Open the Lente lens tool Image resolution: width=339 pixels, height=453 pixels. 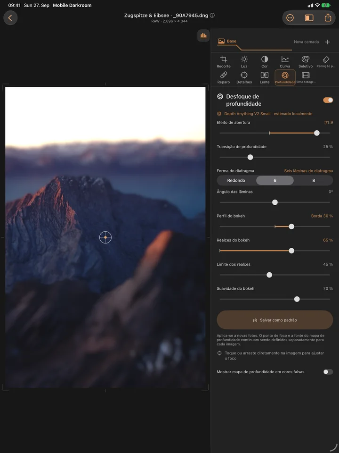pos(264,78)
